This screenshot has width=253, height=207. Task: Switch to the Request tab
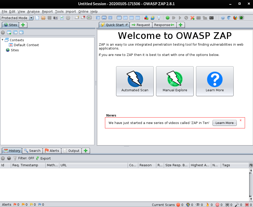tap(141, 25)
